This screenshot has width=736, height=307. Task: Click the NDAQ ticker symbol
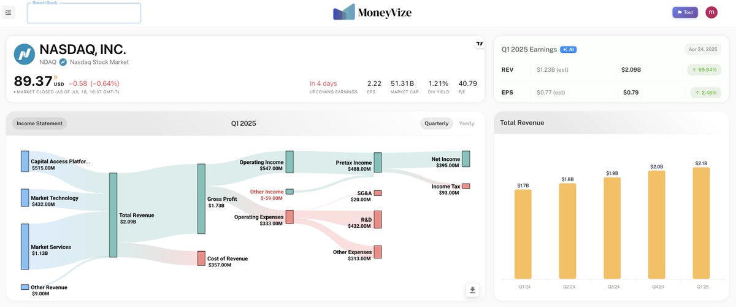48,62
